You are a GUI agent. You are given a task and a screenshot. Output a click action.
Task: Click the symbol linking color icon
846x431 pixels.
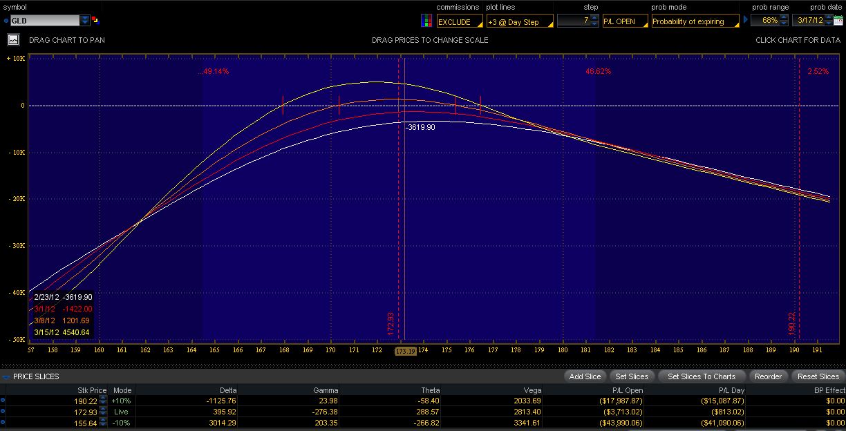[x=95, y=20]
